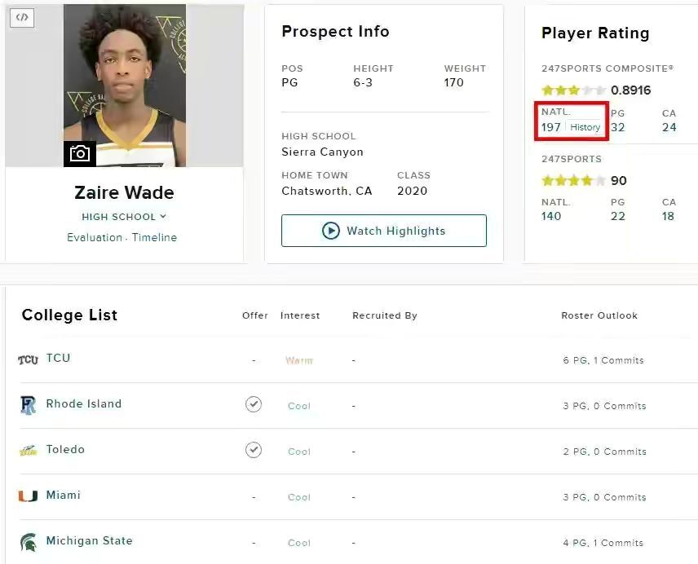
Task: Click the composite star rating
Action: click(573, 90)
